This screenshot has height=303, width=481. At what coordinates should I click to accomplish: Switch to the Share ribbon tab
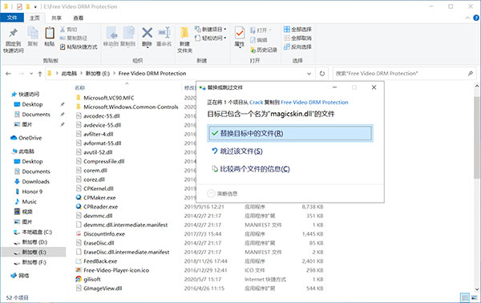point(56,18)
